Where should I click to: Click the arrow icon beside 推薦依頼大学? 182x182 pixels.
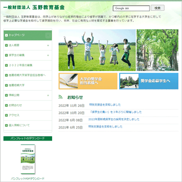(6, 85)
